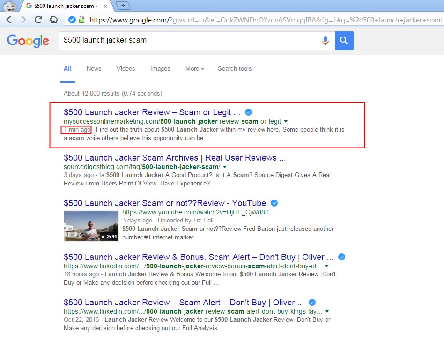The height and width of the screenshot is (340, 444).
Task: Click 'Uploaded by Liz Hall' text
Action: point(186,221)
